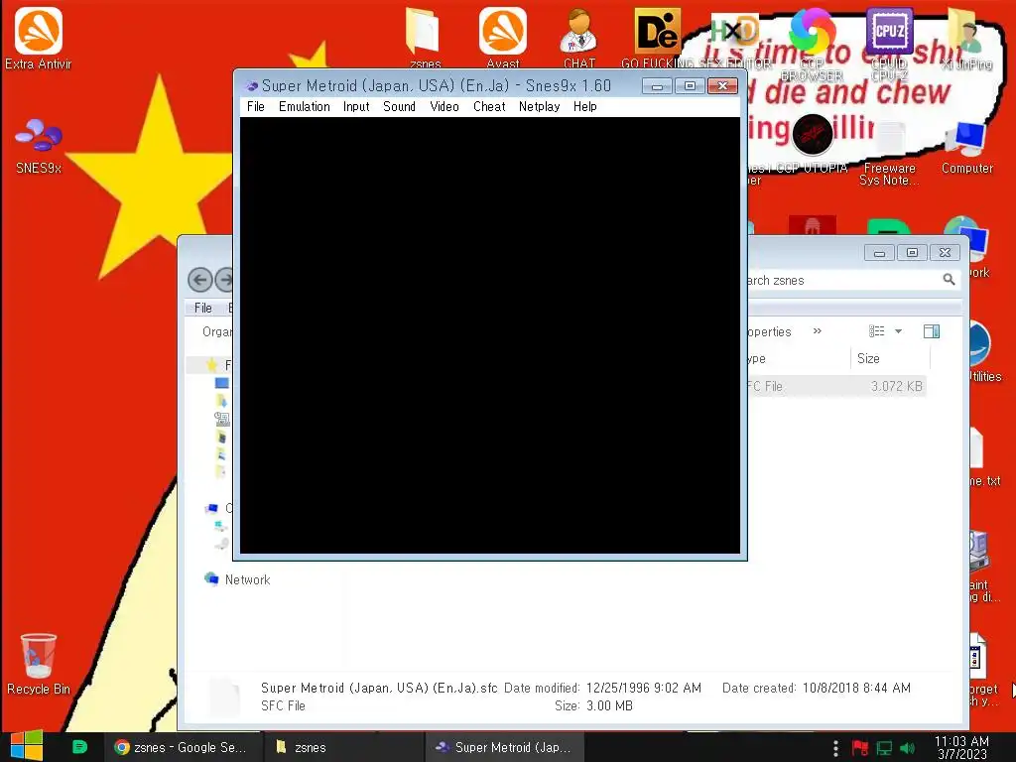Open the Video menu in Snes9x
The image size is (1016, 762).
click(444, 106)
